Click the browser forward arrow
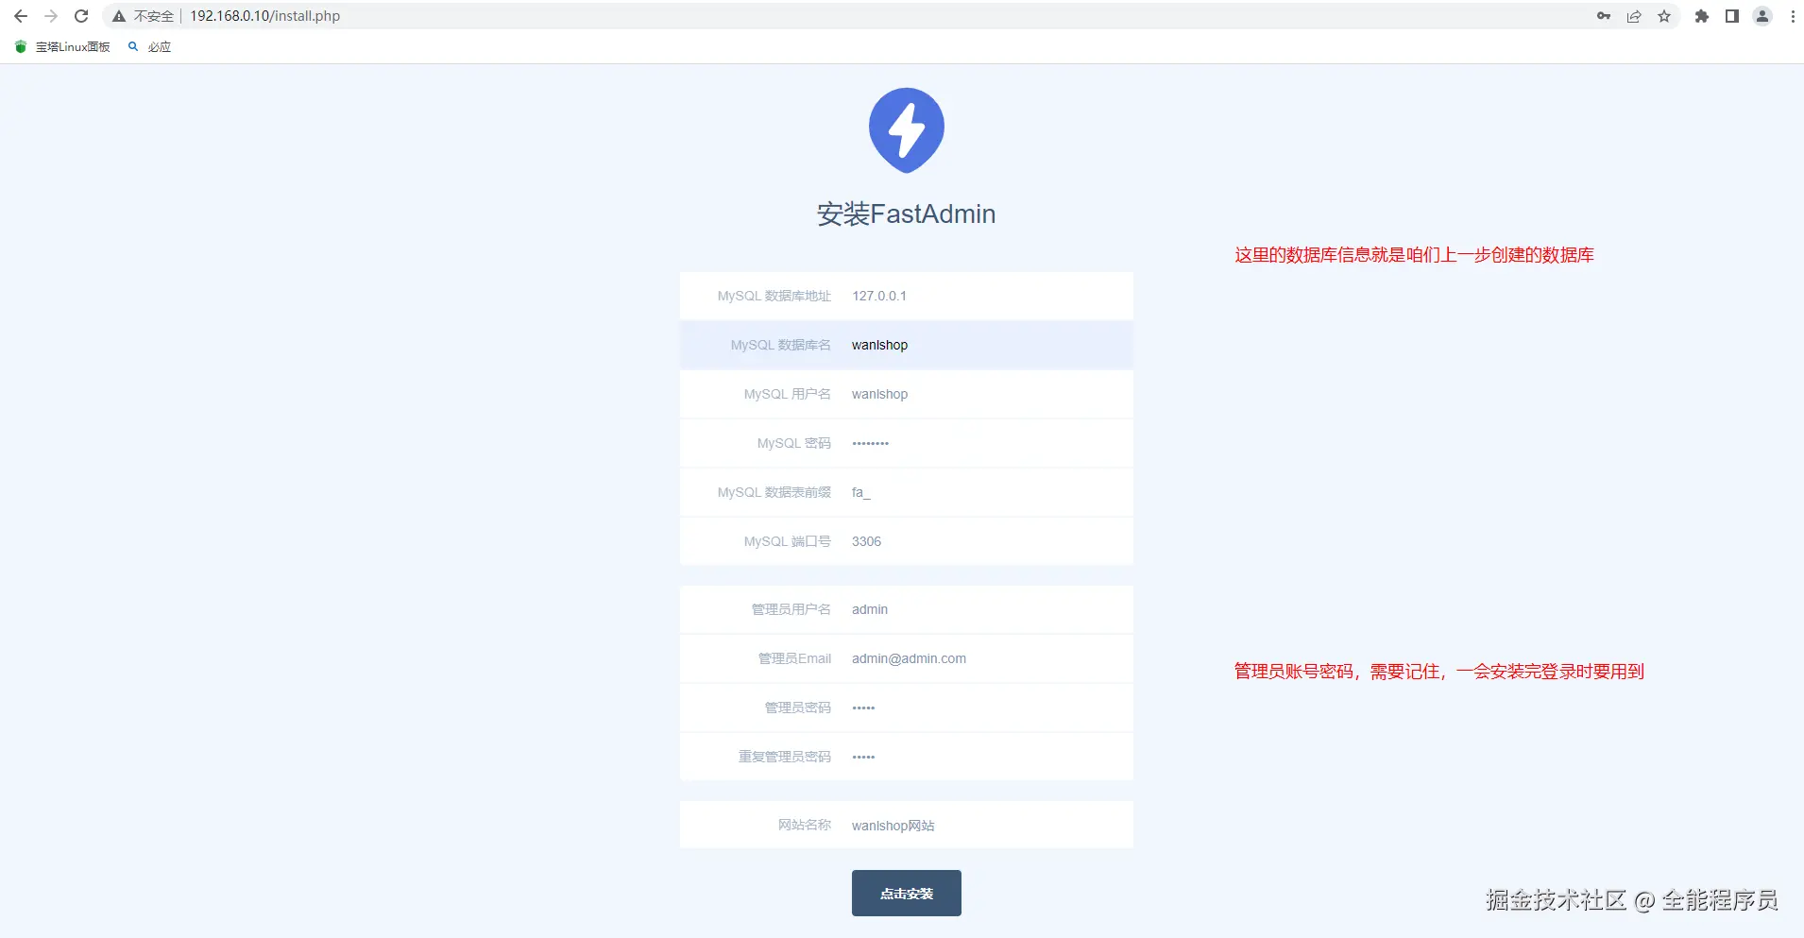 [x=51, y=16]
